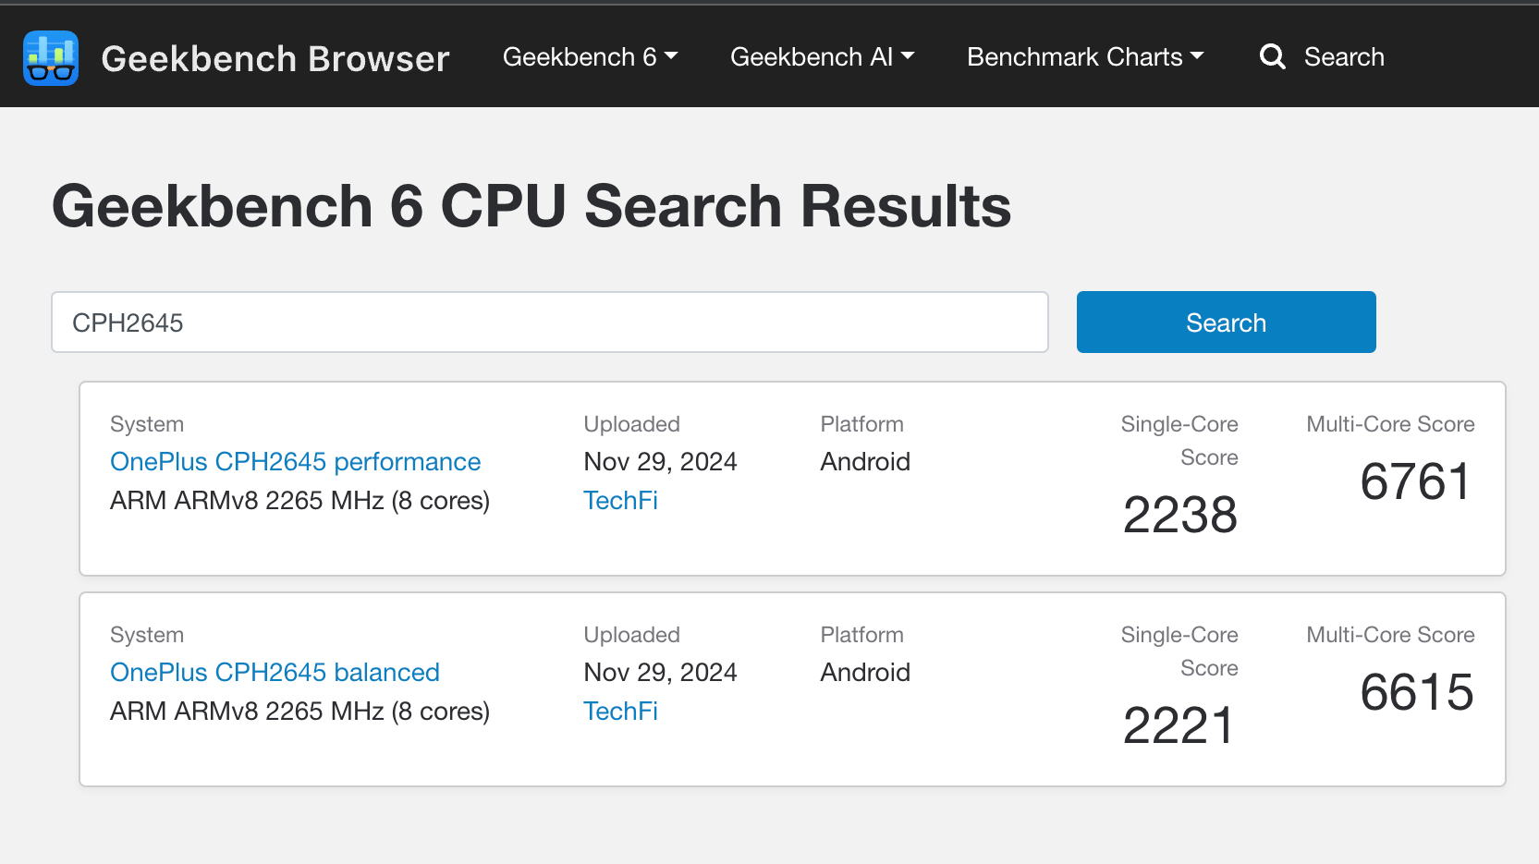Screen dimensions: 1539x864
Task: Expand the Geekbench AI dropdown
Action: [x=822, y=57]
